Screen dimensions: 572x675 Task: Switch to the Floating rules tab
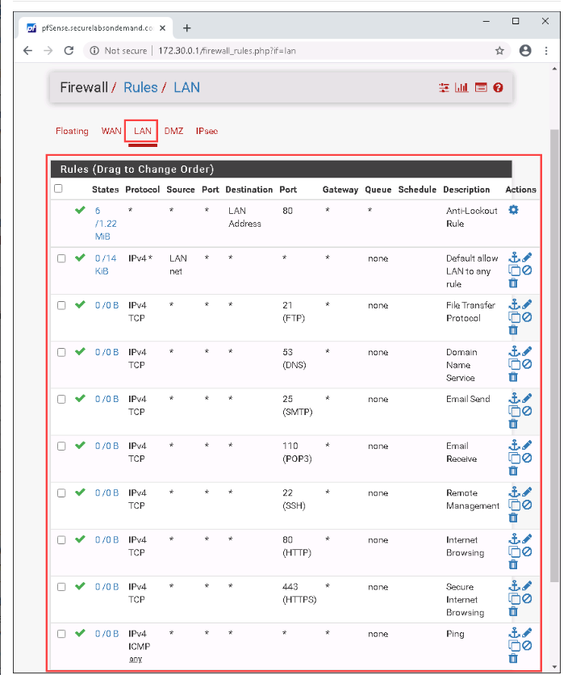coord(72,131)
